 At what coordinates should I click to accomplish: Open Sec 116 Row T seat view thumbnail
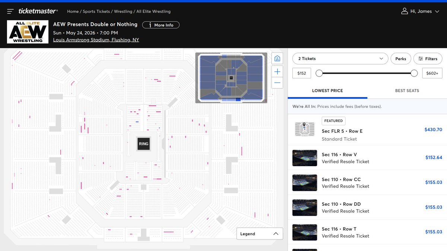click(x=305, y=232)
